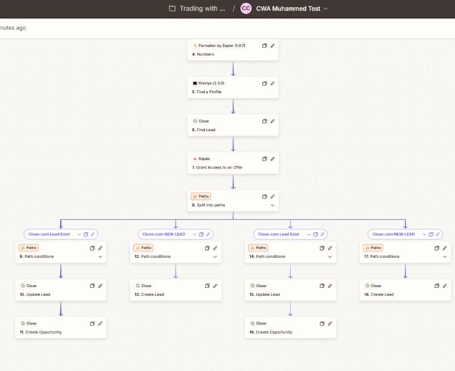Duplicate first Close.com Lead Exist path
Image resolution: width=455 pixels, height=371 pixels.
(86, 235)
